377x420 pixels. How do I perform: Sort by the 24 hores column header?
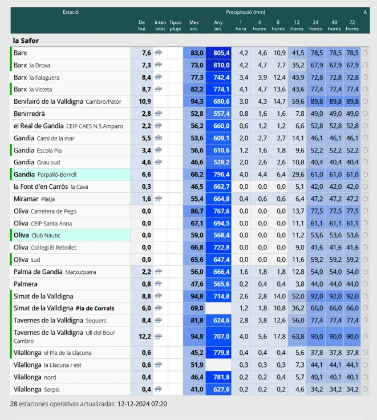pyautogui.click(x=315, y=26)
